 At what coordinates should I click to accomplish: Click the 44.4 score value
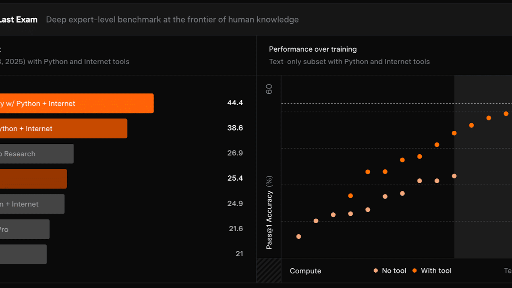point(235,103)
